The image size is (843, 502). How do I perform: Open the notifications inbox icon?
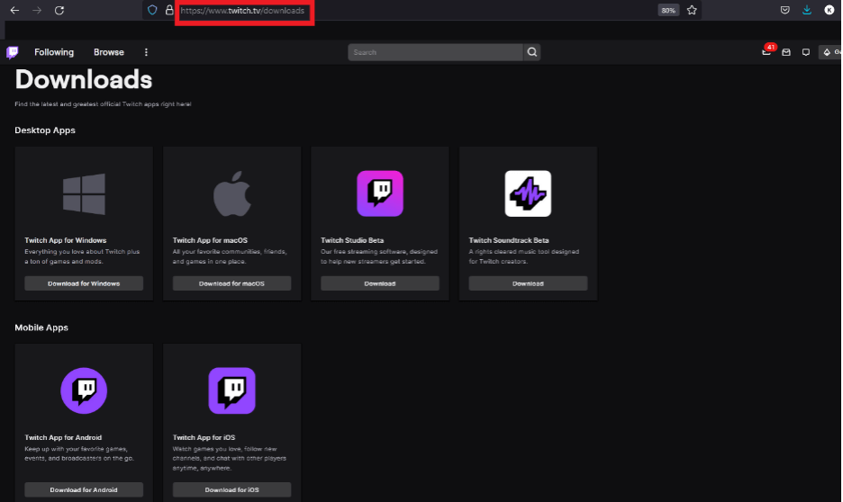[786, 52]
